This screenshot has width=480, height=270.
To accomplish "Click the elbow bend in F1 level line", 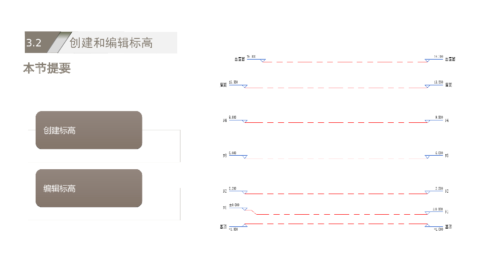I will tap(254, 212).
